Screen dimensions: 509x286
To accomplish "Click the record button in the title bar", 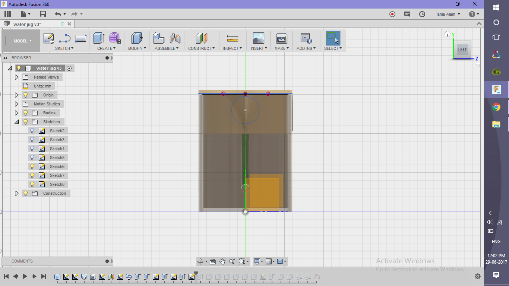I will point(392,14).
